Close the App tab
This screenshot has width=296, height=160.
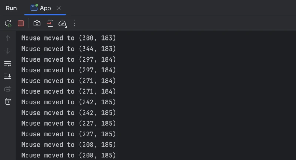coord(59,8)
